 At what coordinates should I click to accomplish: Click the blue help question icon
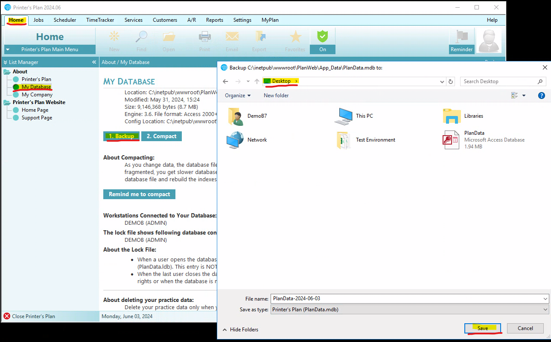[x=542, y=96]
